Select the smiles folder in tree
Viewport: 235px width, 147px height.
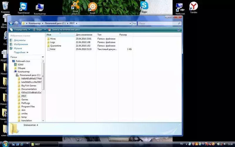coord(24,113)
